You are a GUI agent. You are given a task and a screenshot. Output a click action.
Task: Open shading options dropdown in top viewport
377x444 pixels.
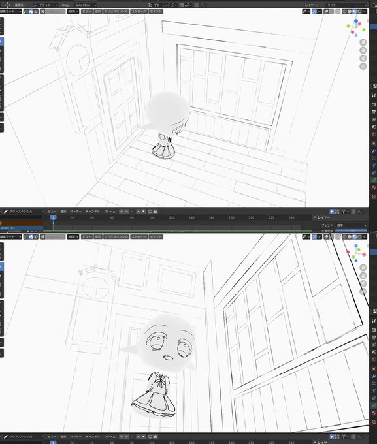tap(365, 12)
